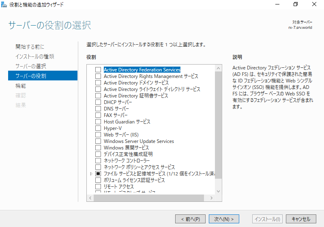
Task: Select Windows Server Update Services label
Action: coord(139,141)
